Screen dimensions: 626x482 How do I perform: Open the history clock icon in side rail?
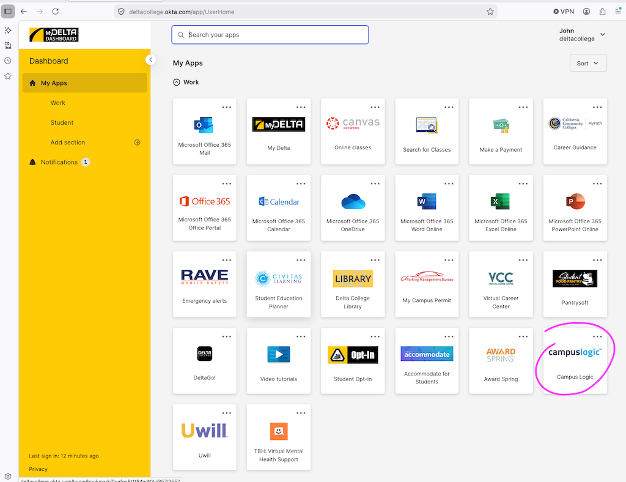click(7, 61)
